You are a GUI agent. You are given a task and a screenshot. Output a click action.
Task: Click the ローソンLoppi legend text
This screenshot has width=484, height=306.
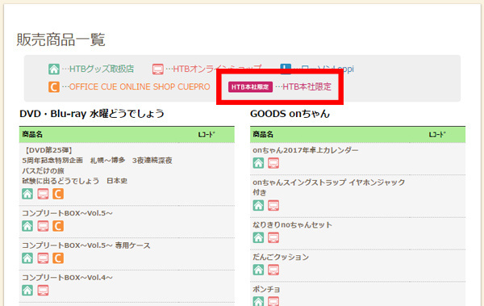tap(328, 69)
